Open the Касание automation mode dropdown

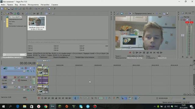pyautogui.click(x=31, y=80)
